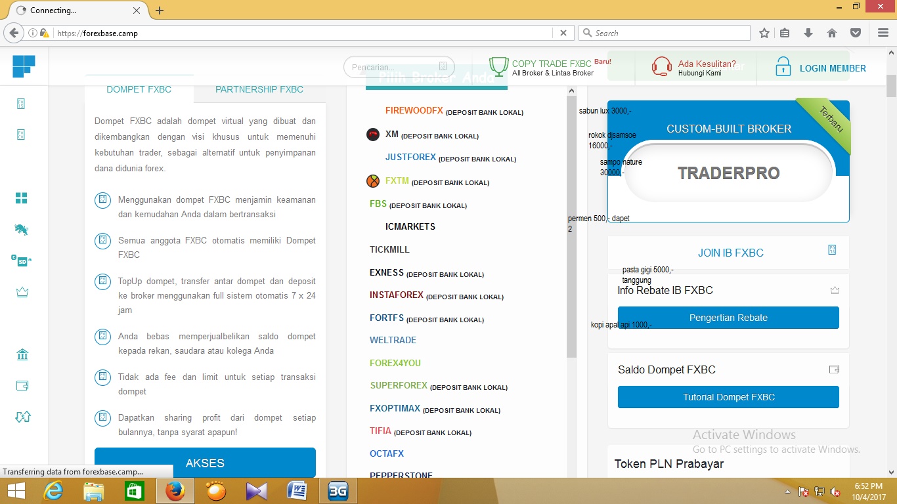
Task: Click the FXTM broker logo icon
Action: pos(373,181)
